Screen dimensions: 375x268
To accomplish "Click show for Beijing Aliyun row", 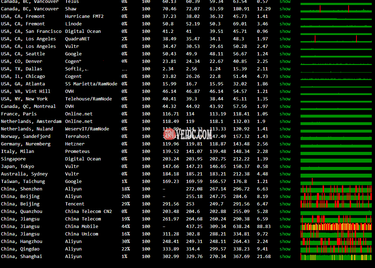I will tap(285, 196).
